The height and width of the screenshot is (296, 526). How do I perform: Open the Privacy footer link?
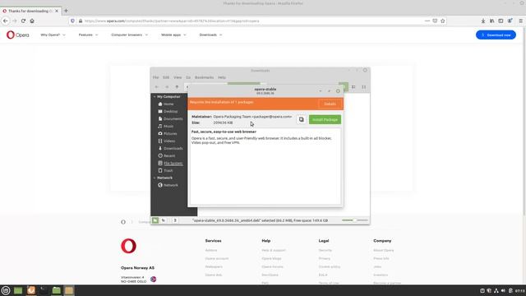coord(325,258)
